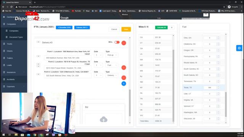Select the Total Miles row
Screen dimensions: 244x137
coord(155,121)
